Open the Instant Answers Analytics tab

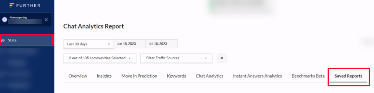(257, 76)
